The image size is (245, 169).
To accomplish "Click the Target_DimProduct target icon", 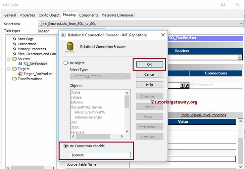I will click(x=20, y=74).
